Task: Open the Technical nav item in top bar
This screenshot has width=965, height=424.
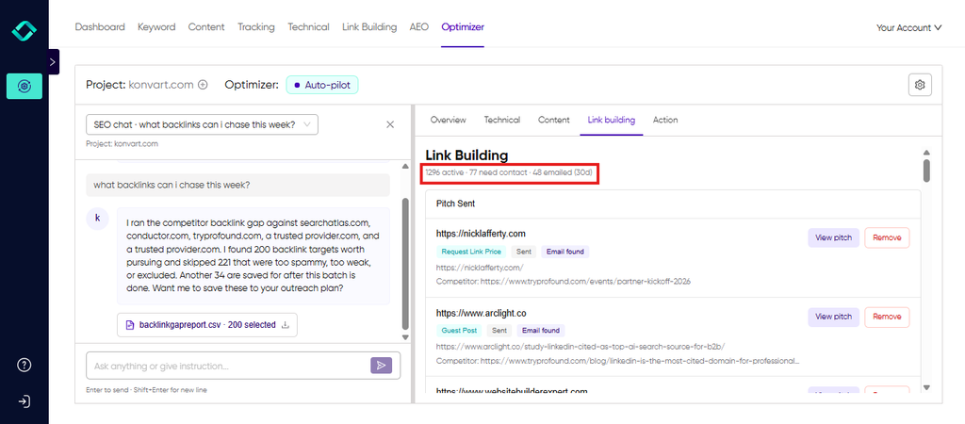Action: click(308, 27)
